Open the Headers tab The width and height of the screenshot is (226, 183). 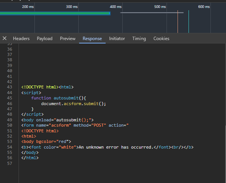tap(21, 39)
